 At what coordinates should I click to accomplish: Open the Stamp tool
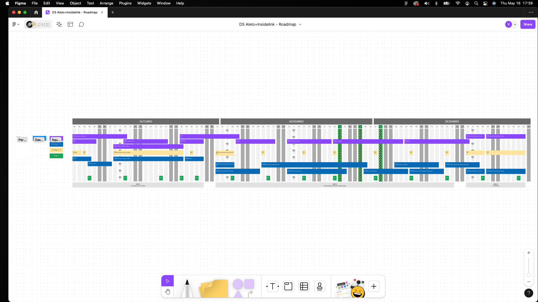319,286
